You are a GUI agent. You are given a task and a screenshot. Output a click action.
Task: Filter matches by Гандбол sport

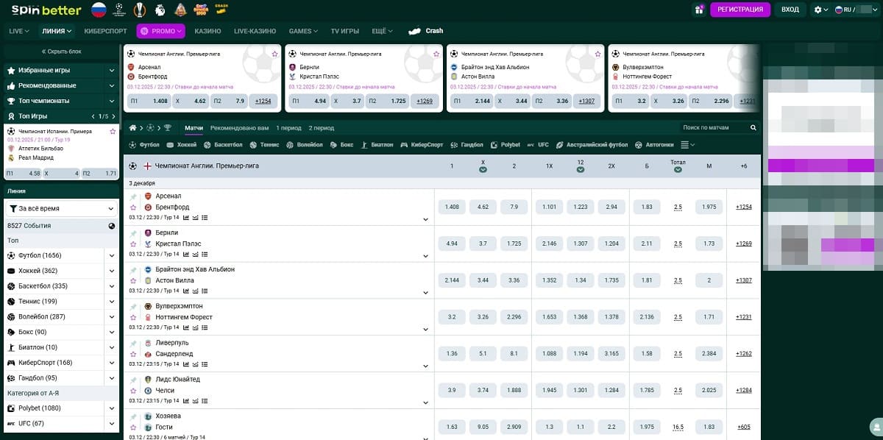[467, 145]
